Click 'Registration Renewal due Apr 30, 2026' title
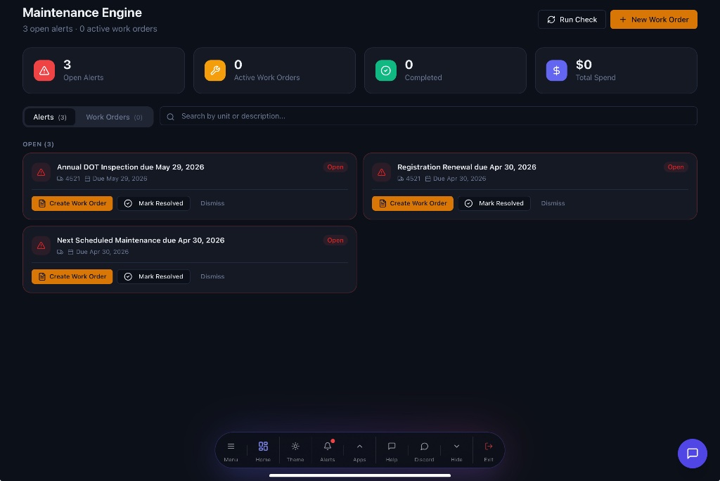 467,167
